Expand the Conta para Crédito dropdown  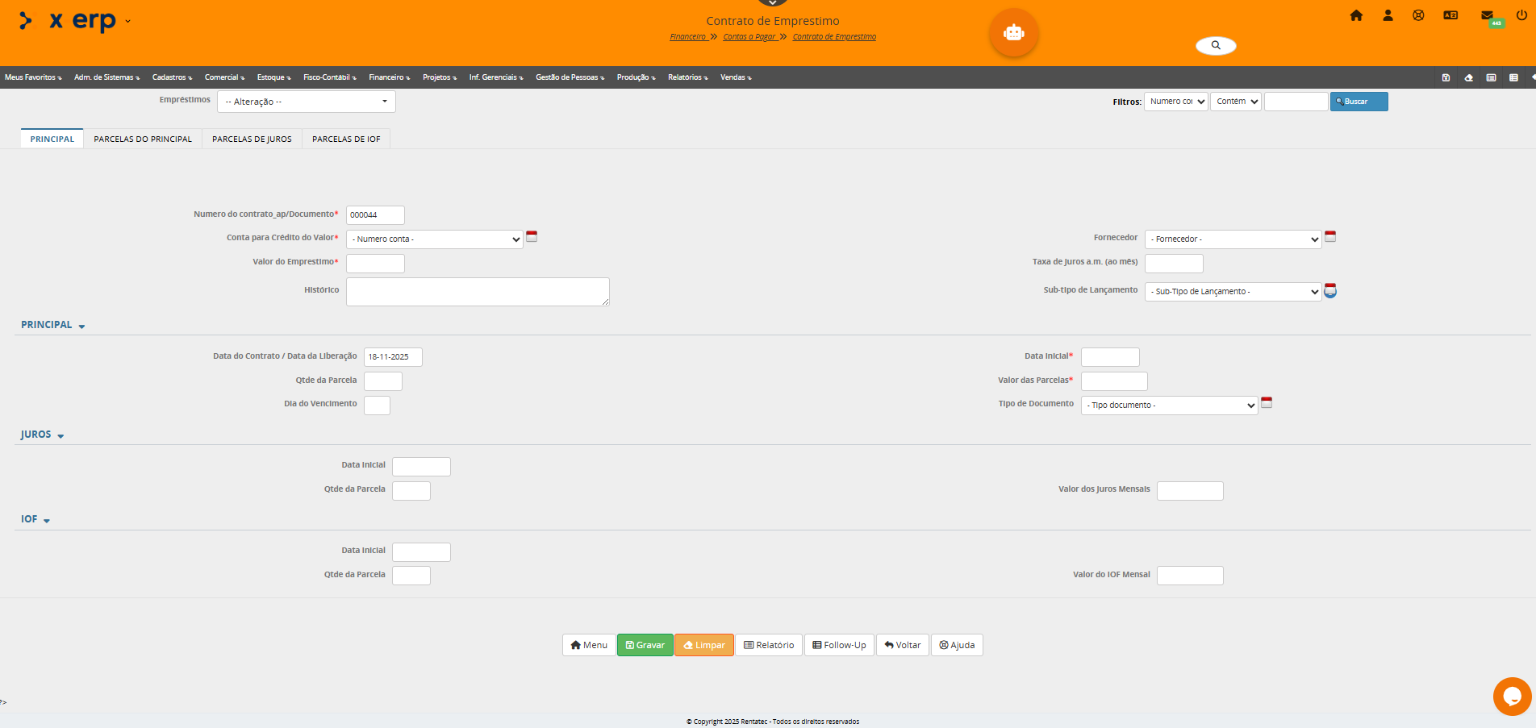434,239
